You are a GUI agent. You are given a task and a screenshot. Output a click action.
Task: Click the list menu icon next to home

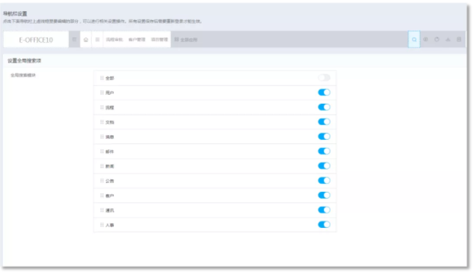click(x=97, y=40)
